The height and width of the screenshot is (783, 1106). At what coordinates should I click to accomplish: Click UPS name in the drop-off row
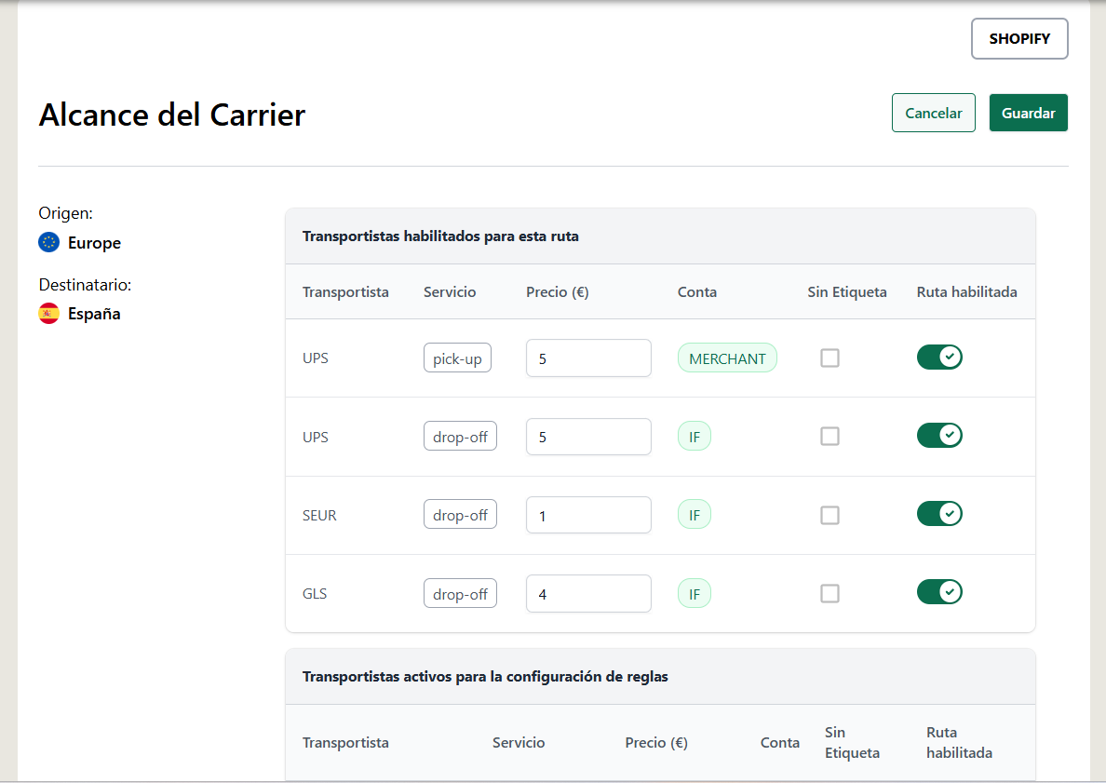pyautogui.click(x=315, y=438)
